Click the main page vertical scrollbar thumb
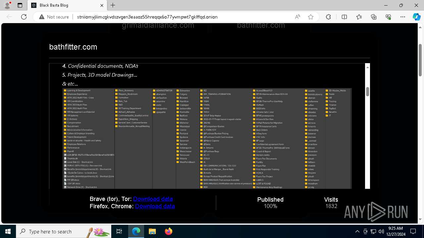This screenshot has height=238, width=424. coord(420,59)
